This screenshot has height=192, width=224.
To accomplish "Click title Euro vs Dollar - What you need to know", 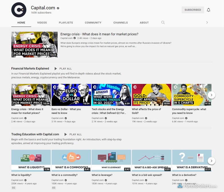I will pos(66,111).
